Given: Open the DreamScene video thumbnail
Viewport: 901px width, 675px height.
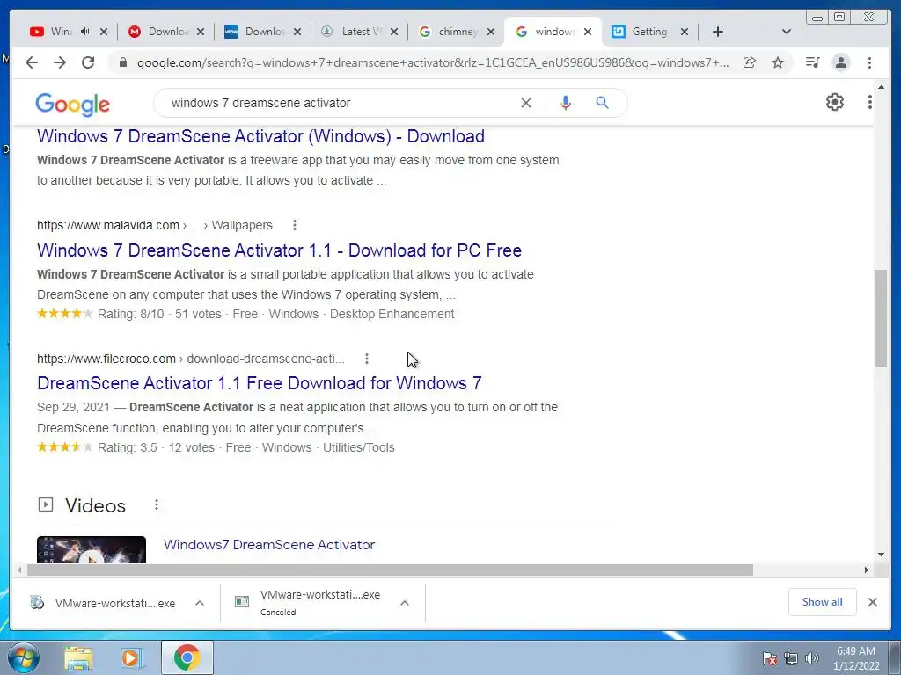Looking at the screenshot, I should pos(92,549).
